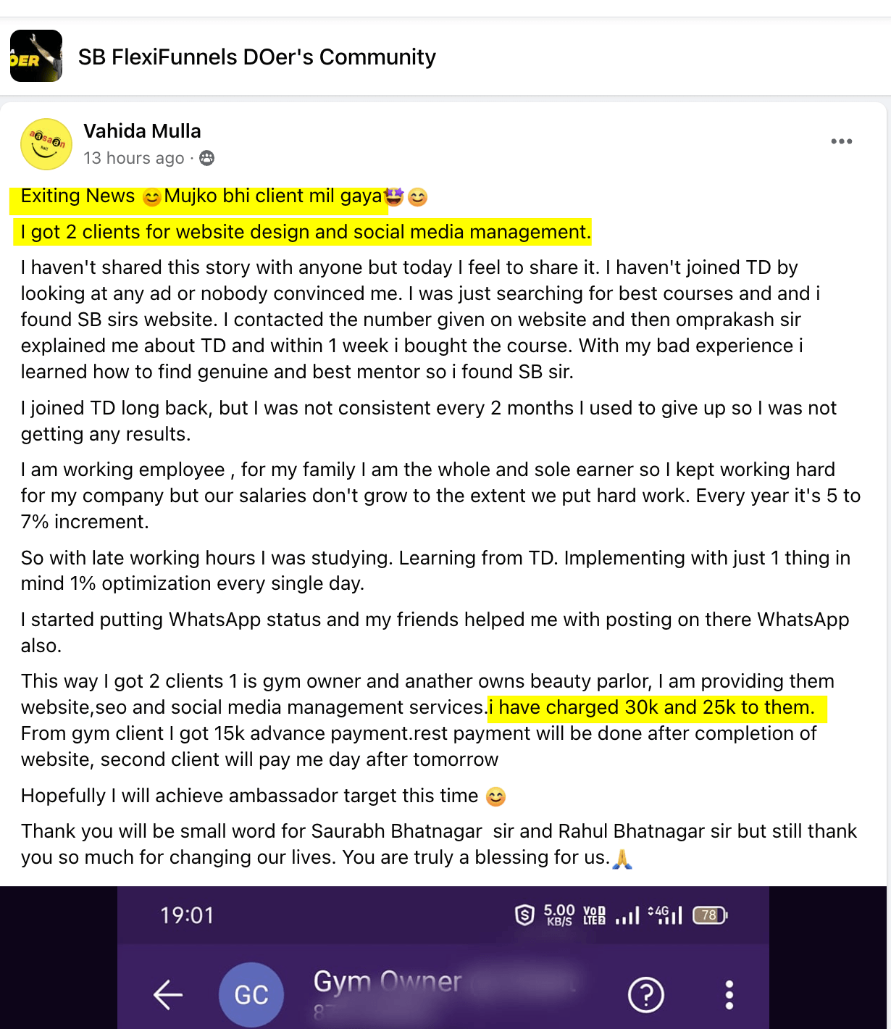891x1029 pixels.
Task: Click the battery indicator showing 78
Action: pyautogui.click(x=709, y=915)
